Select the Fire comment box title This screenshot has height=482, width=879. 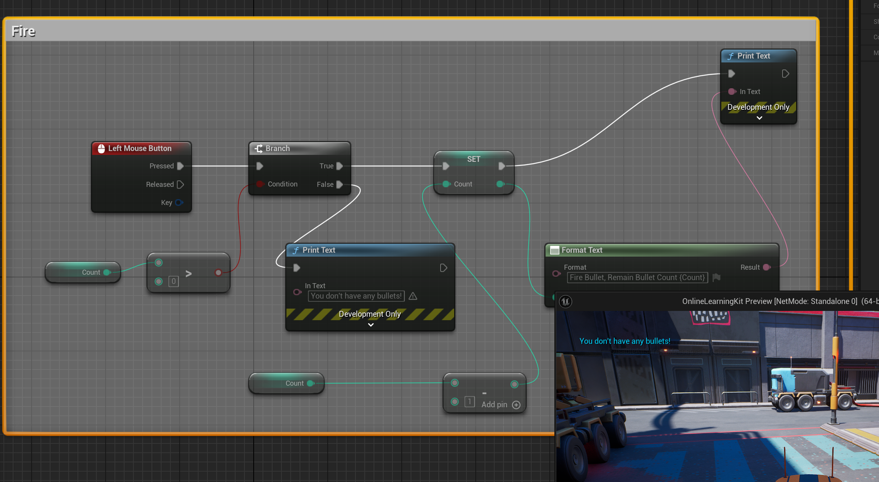click(x=24, y=31)
